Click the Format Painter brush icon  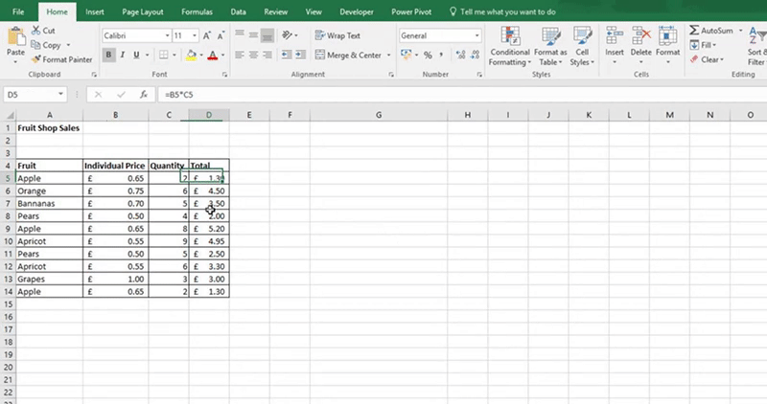[x=35, y=59]
